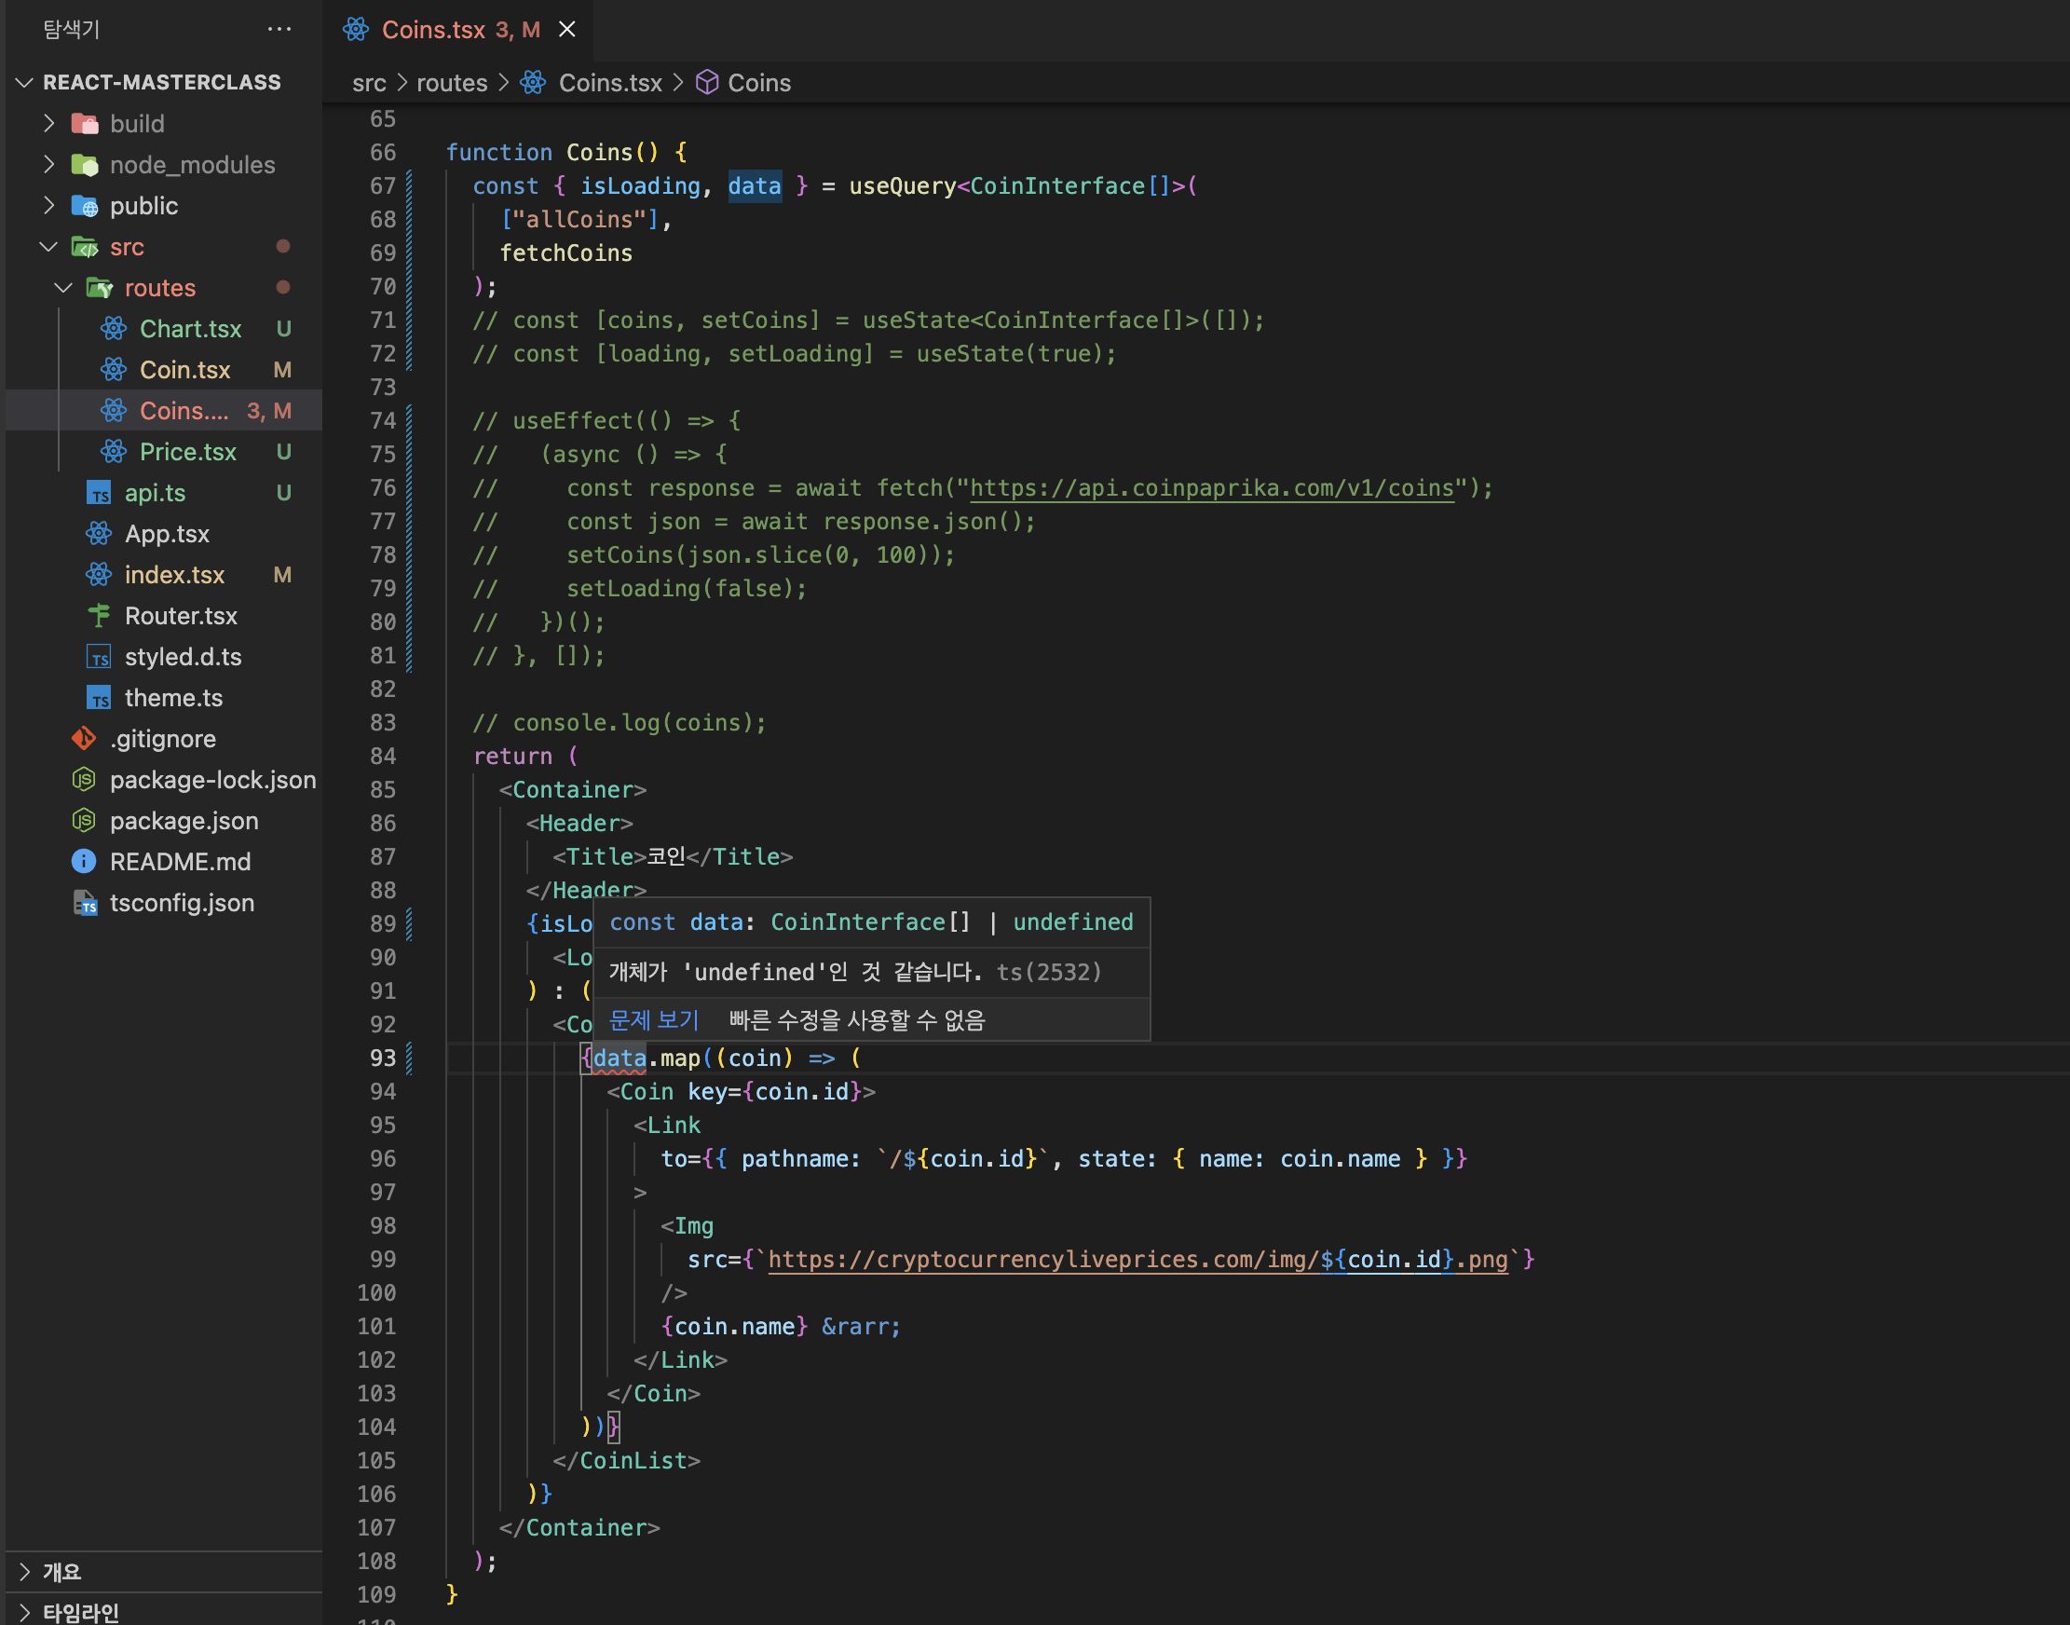Open Coin.tsx in the file tree
Viewport: 2070px width, 1625px height.
point(184,370)
